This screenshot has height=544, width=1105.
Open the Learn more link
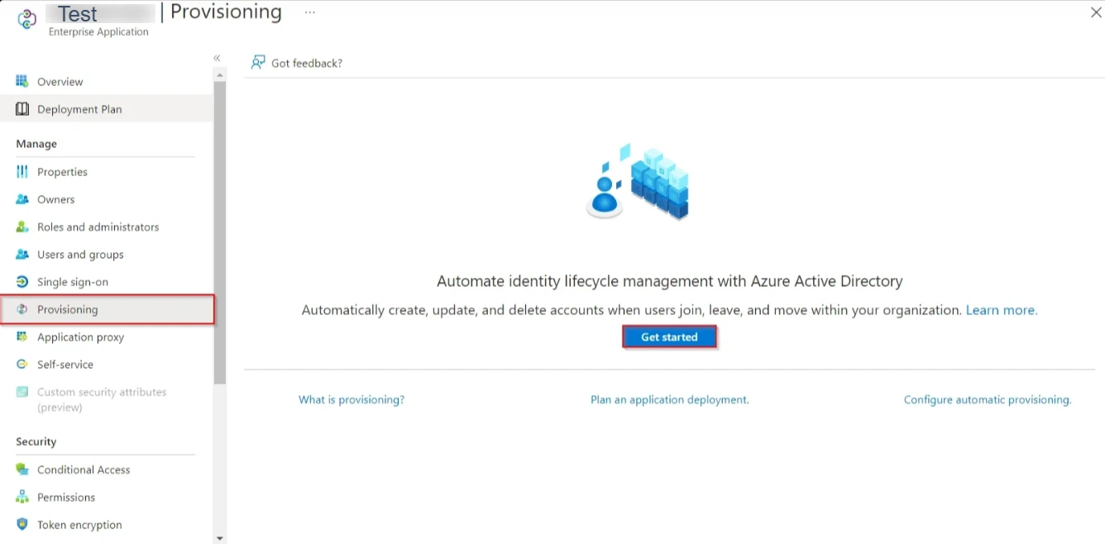1002,310
